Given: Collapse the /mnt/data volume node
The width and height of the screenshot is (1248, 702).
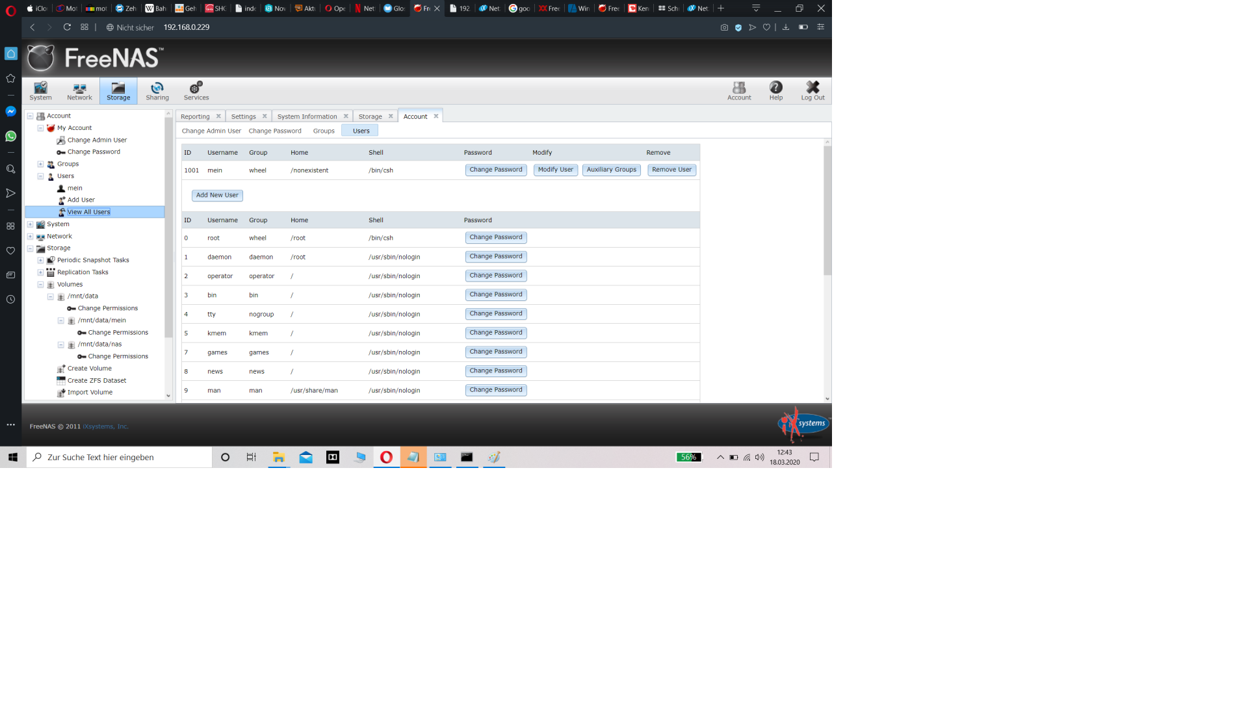Looking at the screenshot, I should point(51,296).
